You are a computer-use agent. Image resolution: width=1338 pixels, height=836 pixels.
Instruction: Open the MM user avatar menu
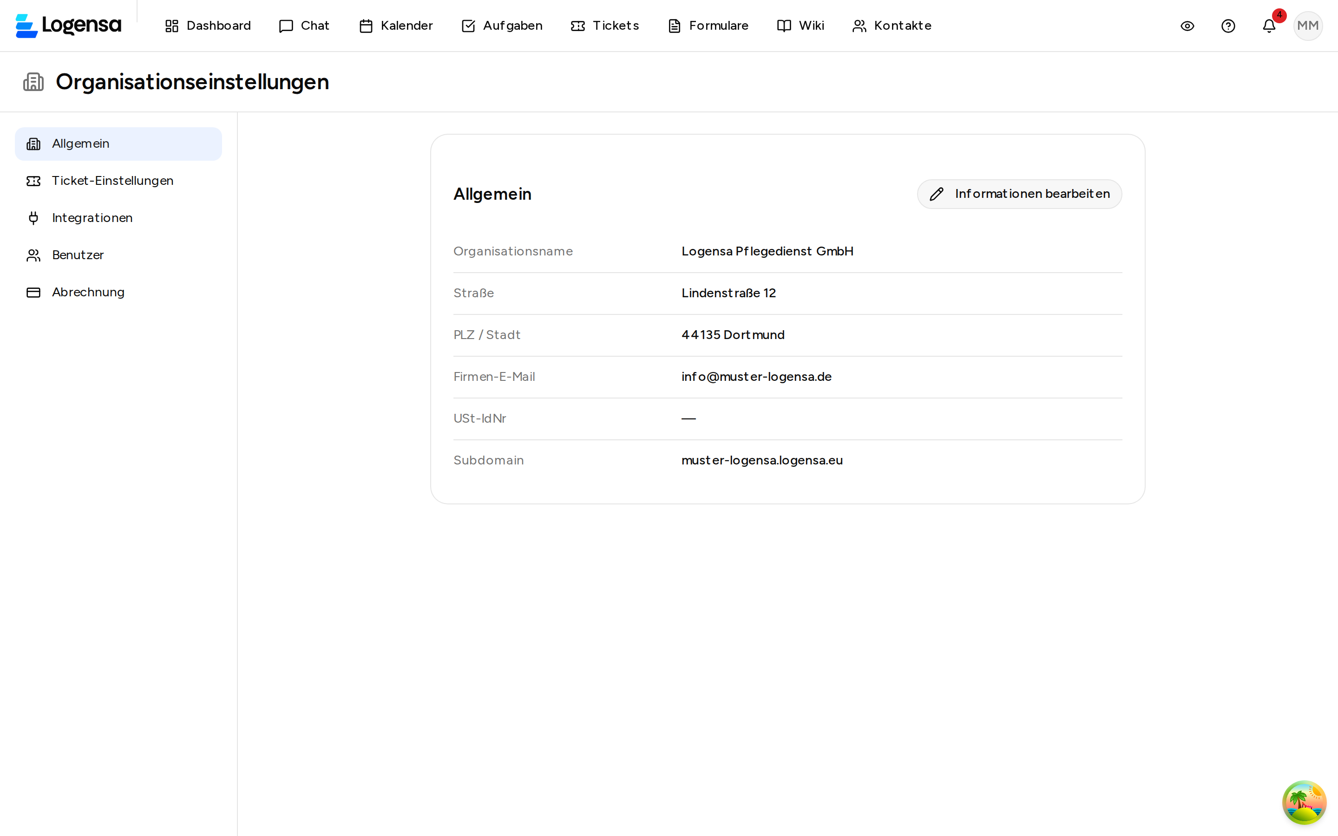(x=1308, y=26)
